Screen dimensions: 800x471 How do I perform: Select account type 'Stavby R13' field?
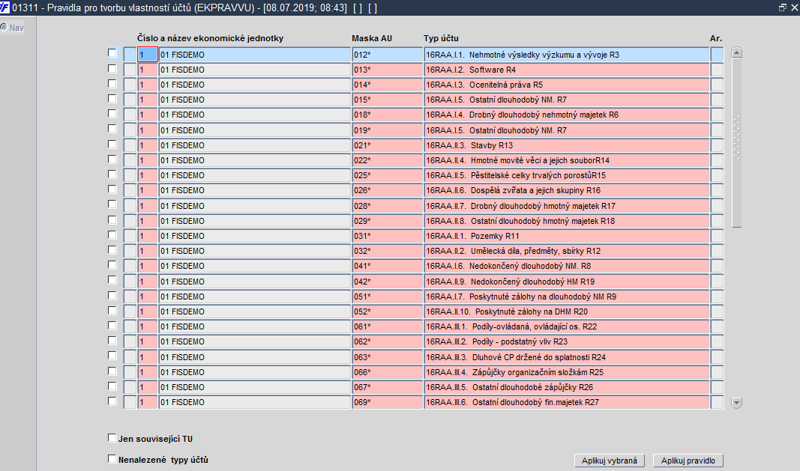566,145
